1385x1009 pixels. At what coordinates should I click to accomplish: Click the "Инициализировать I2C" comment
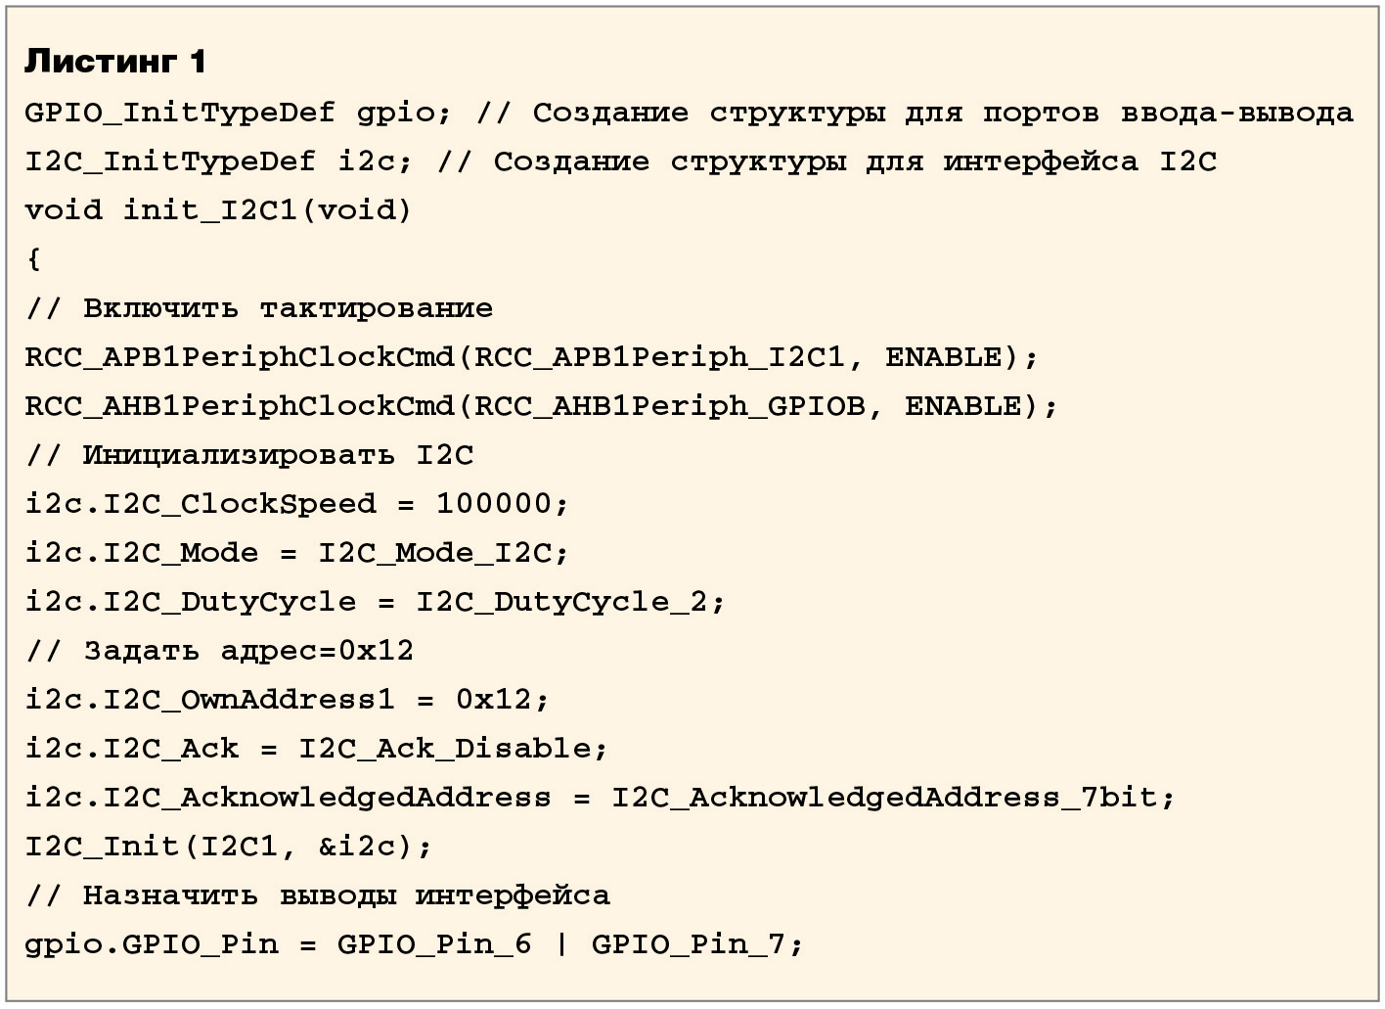coord(249,455)
